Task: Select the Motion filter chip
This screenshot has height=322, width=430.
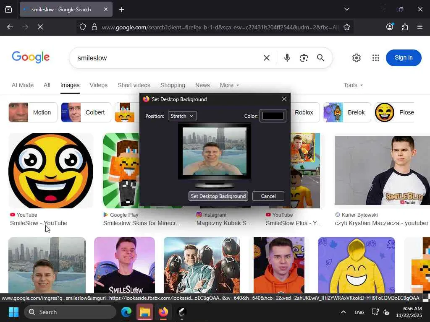Action: (x=33, y=112)
